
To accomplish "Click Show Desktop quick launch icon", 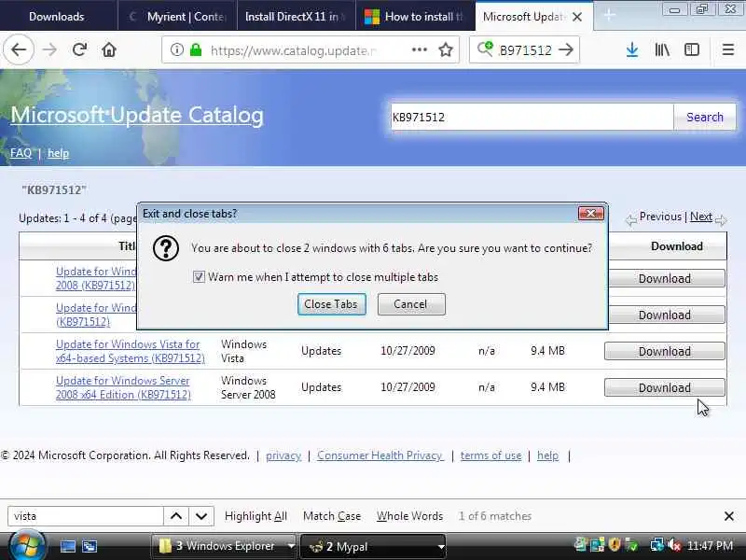I will pyautogui.click(x=67, y=546).
